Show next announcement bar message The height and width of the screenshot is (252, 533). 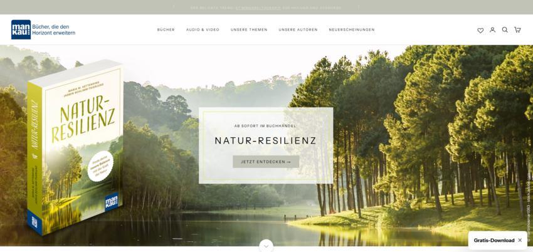coord(358,7)
